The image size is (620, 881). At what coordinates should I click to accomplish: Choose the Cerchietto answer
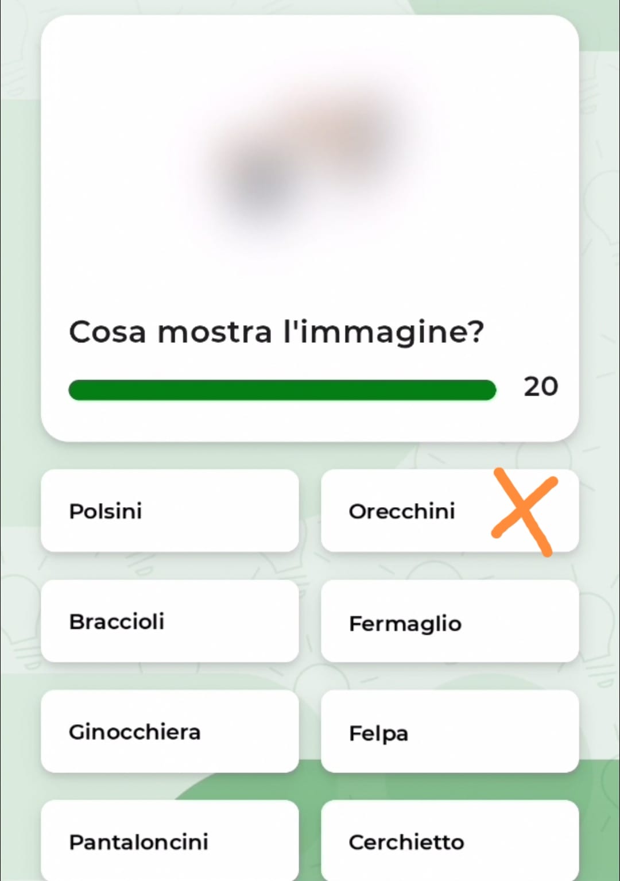tap(449, 840)
